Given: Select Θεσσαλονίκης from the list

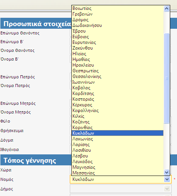Looking at the screenshot, I should [x=118, y=76].
